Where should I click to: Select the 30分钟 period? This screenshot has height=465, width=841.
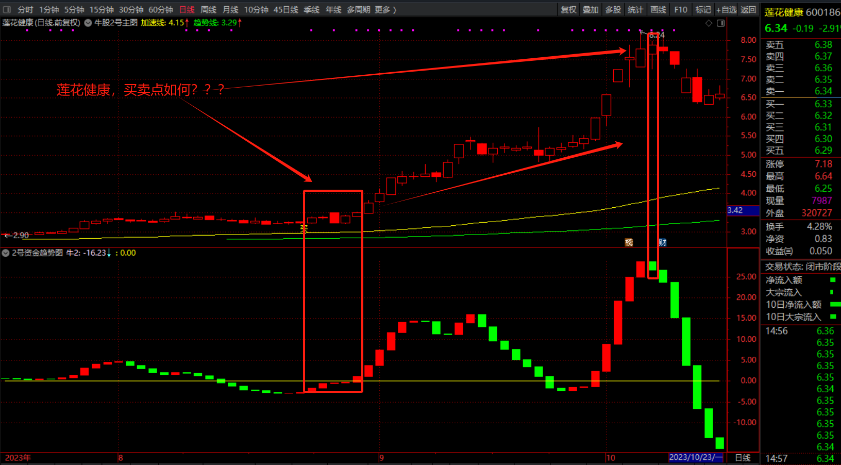tap(131, 9)
